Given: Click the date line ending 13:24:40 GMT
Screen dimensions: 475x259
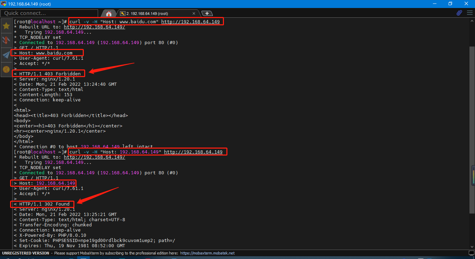Looking at the screenshot, I should click(x=65, y=84).
